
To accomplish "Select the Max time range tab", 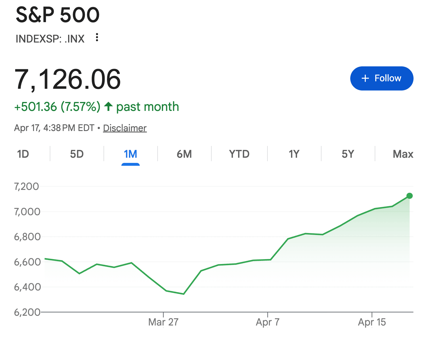I will 403,154.
